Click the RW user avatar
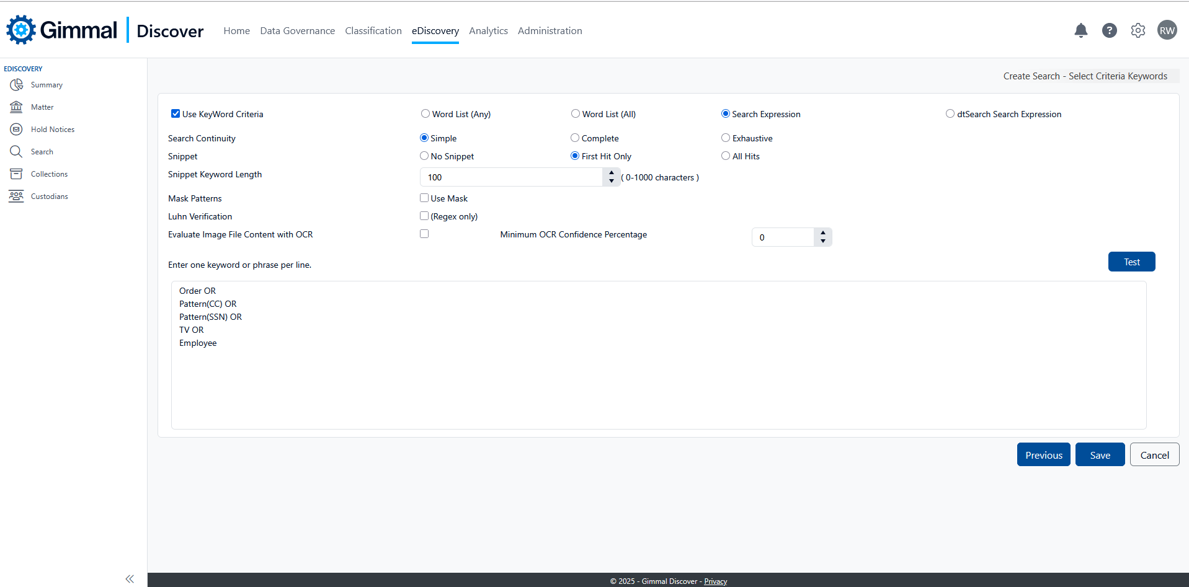The image size is (1189, 587). coord(1167,30)
